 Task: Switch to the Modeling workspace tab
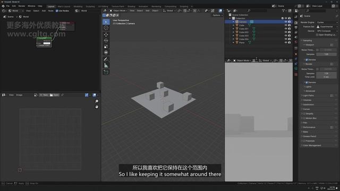point(78,6)
